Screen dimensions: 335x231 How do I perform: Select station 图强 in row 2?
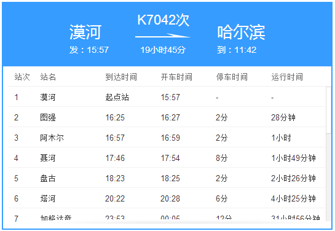click(x=48, y=117)
